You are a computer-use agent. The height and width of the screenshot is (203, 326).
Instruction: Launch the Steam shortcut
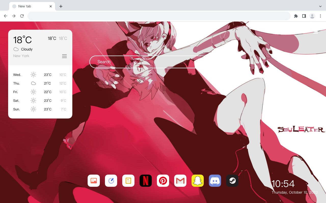[232, 181]
